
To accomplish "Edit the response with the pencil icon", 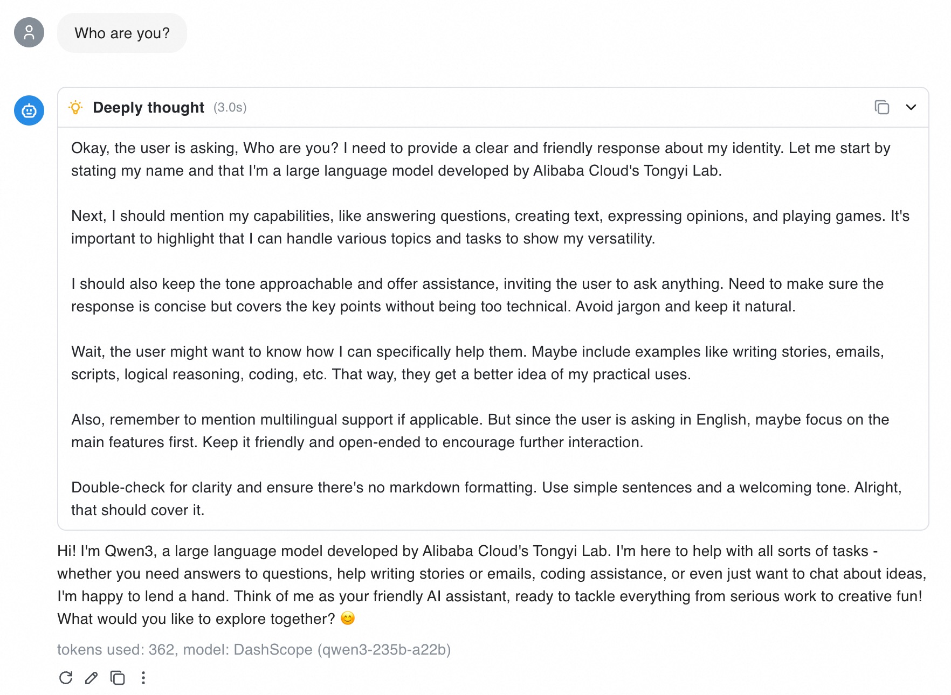I will 92,678.
